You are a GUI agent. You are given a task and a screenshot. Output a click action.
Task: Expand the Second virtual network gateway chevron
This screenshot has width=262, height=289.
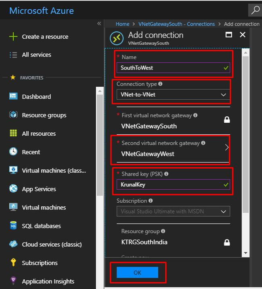point(227,147)
